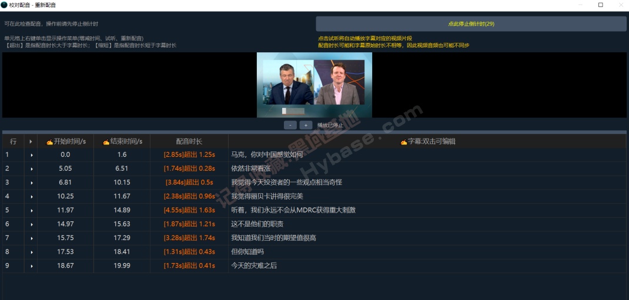
Task: Select start time cell 6.81
Action: pos(65,182)
